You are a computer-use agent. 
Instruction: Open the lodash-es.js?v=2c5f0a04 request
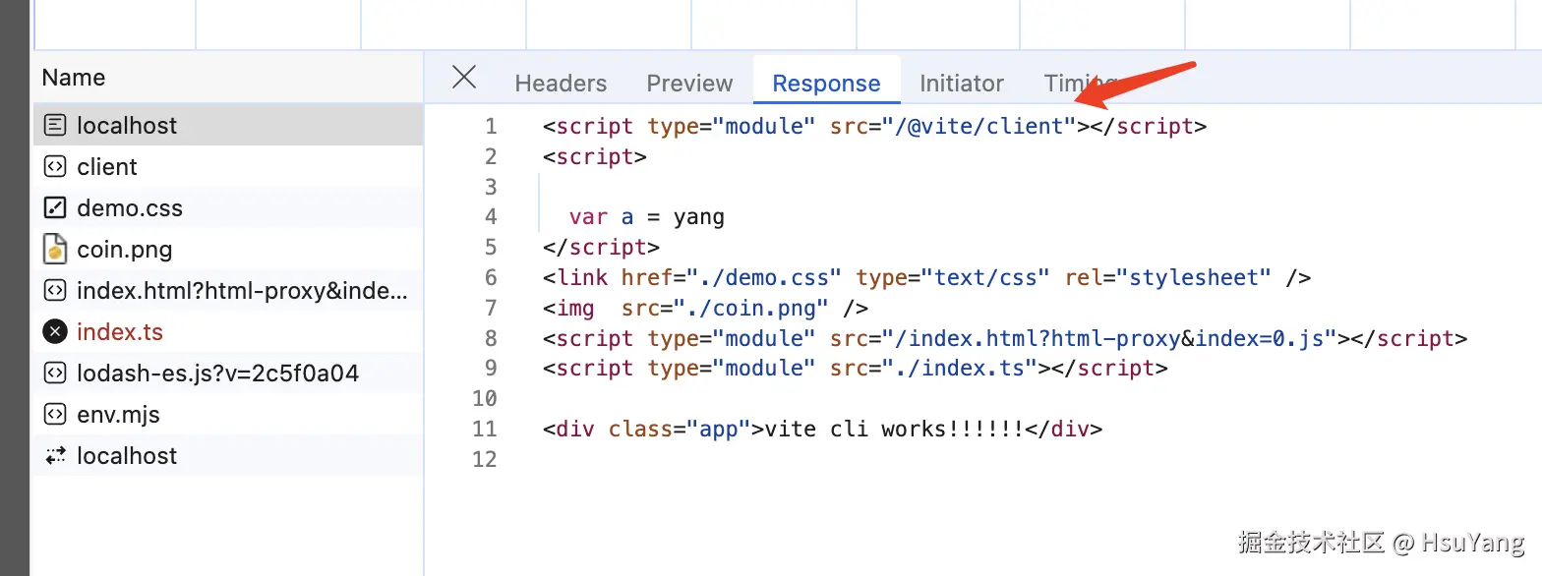(217, 374)
